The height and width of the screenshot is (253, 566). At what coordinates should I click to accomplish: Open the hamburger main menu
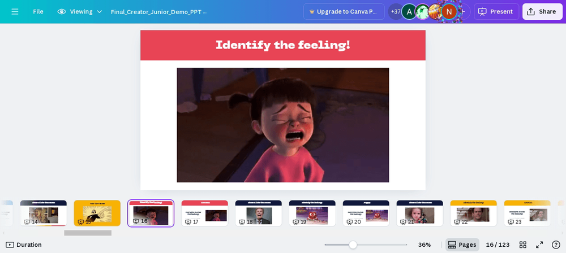pos(15,11)
